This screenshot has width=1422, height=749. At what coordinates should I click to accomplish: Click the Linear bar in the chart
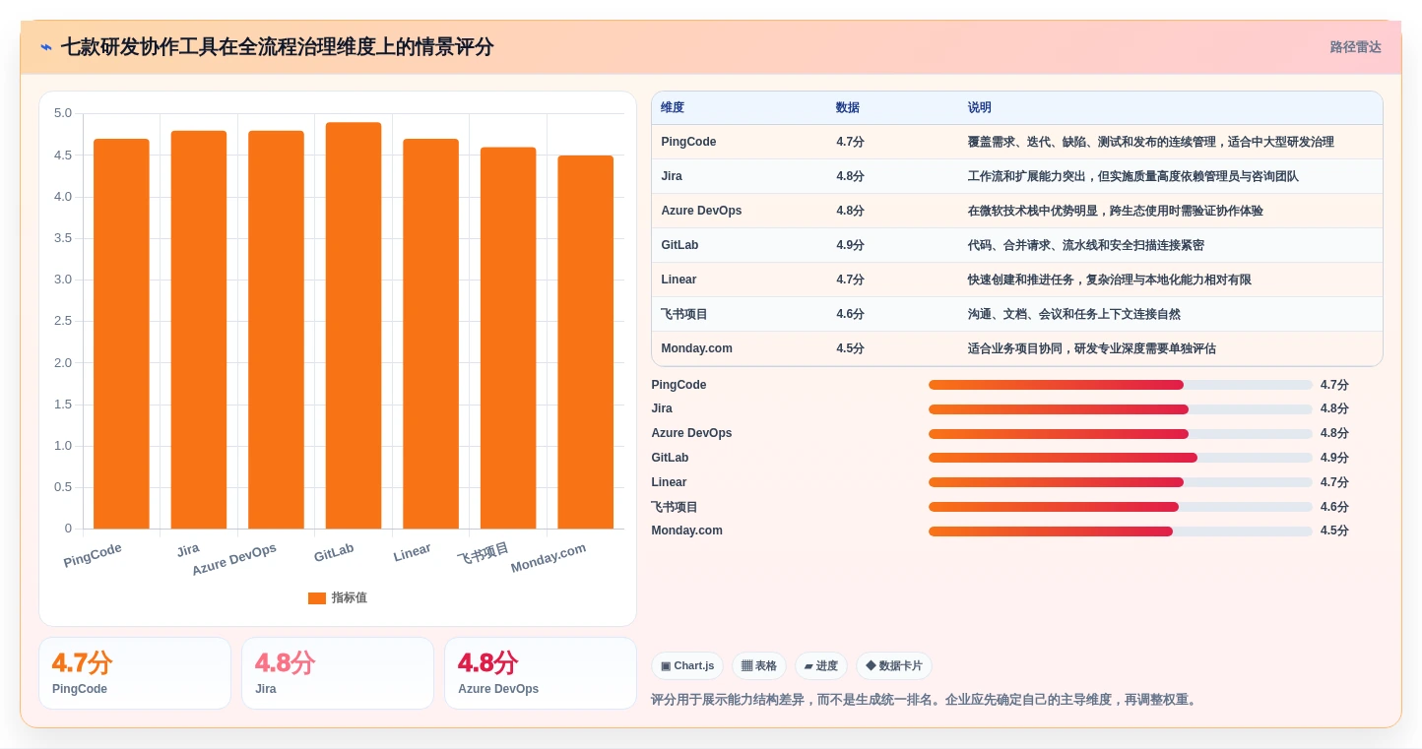(x=430, y=334)
